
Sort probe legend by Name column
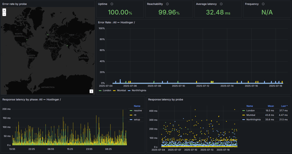[x=250, y=106]
